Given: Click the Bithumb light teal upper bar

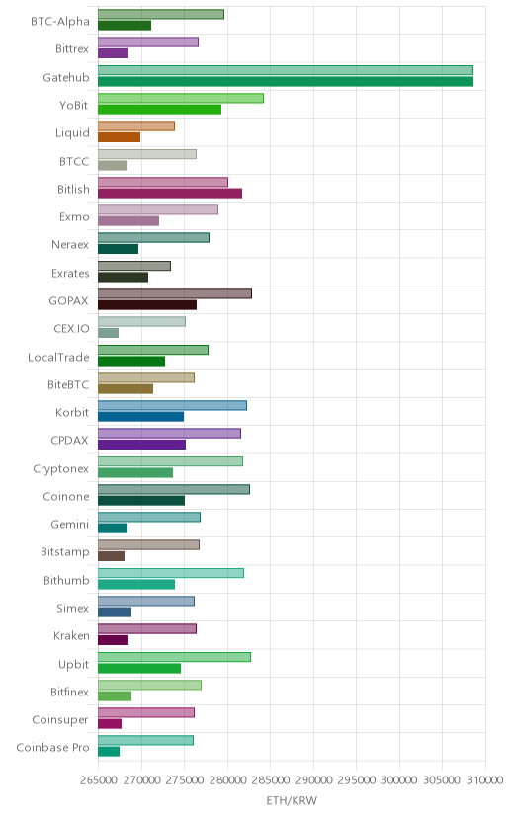Looking at the screenshot, I should tap(171, 573).
